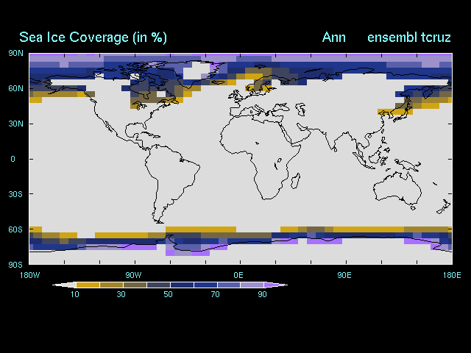The image size is (471, 353).
Task: Click the equator 0 latitude label
Action: click(13, 159)
